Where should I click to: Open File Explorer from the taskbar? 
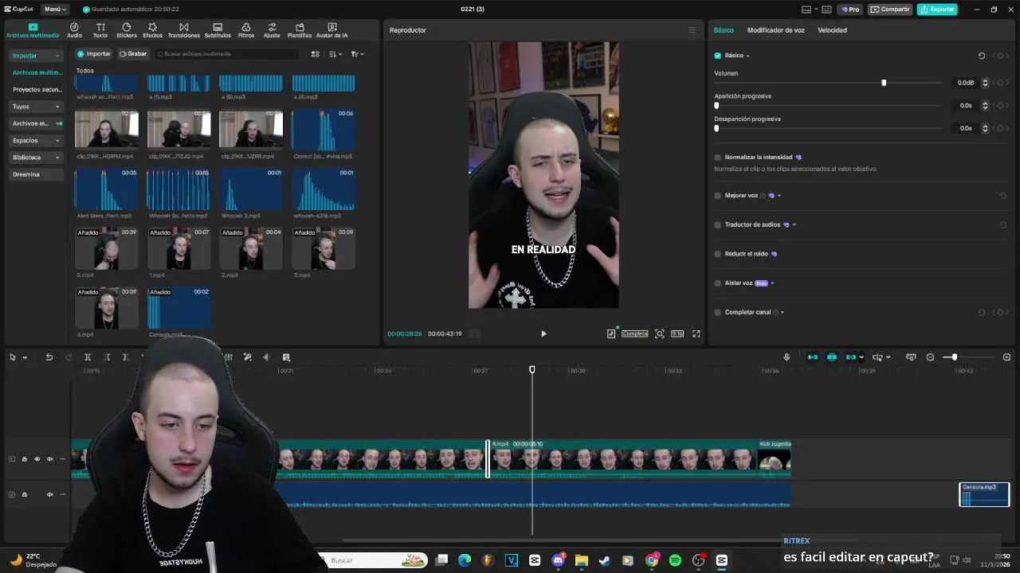[582, 560]
